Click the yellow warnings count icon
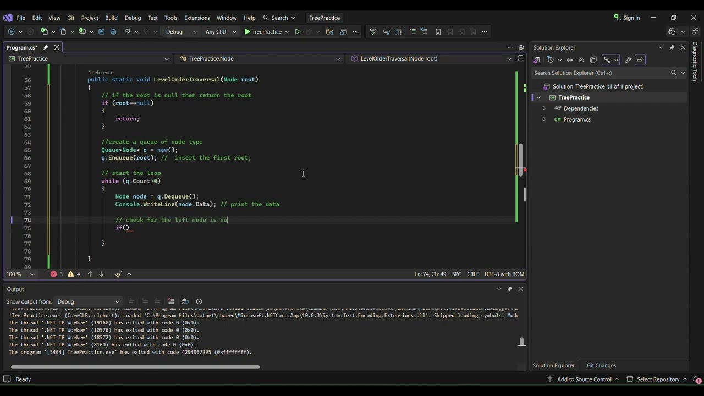The width and height of the screenshot is (704, 396). click(74, 274)
